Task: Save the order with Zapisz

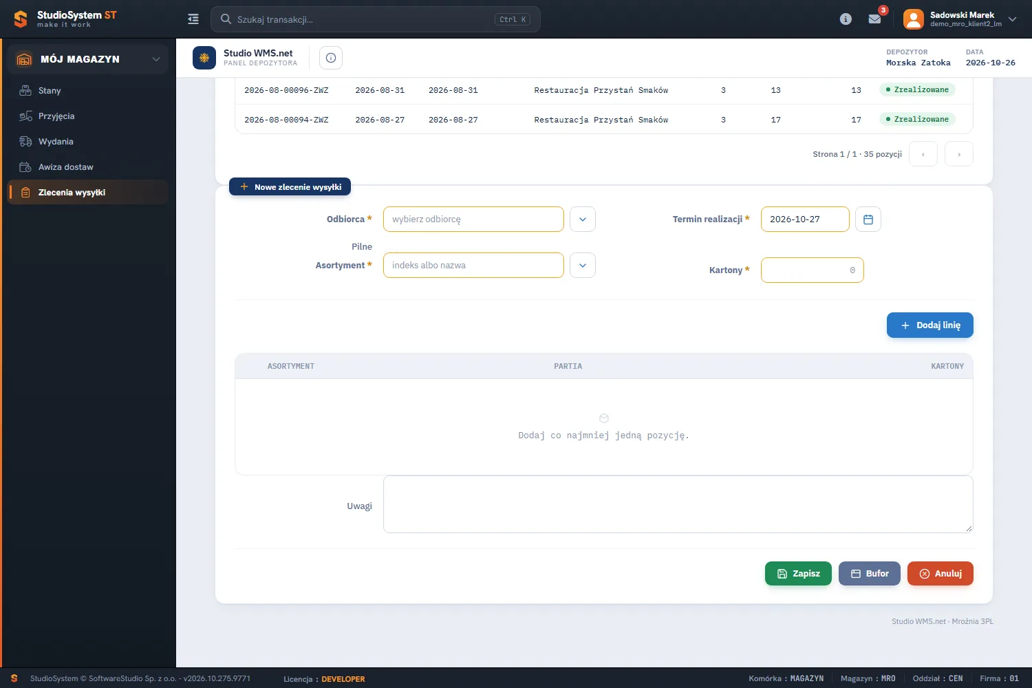Action: point(798,574)
